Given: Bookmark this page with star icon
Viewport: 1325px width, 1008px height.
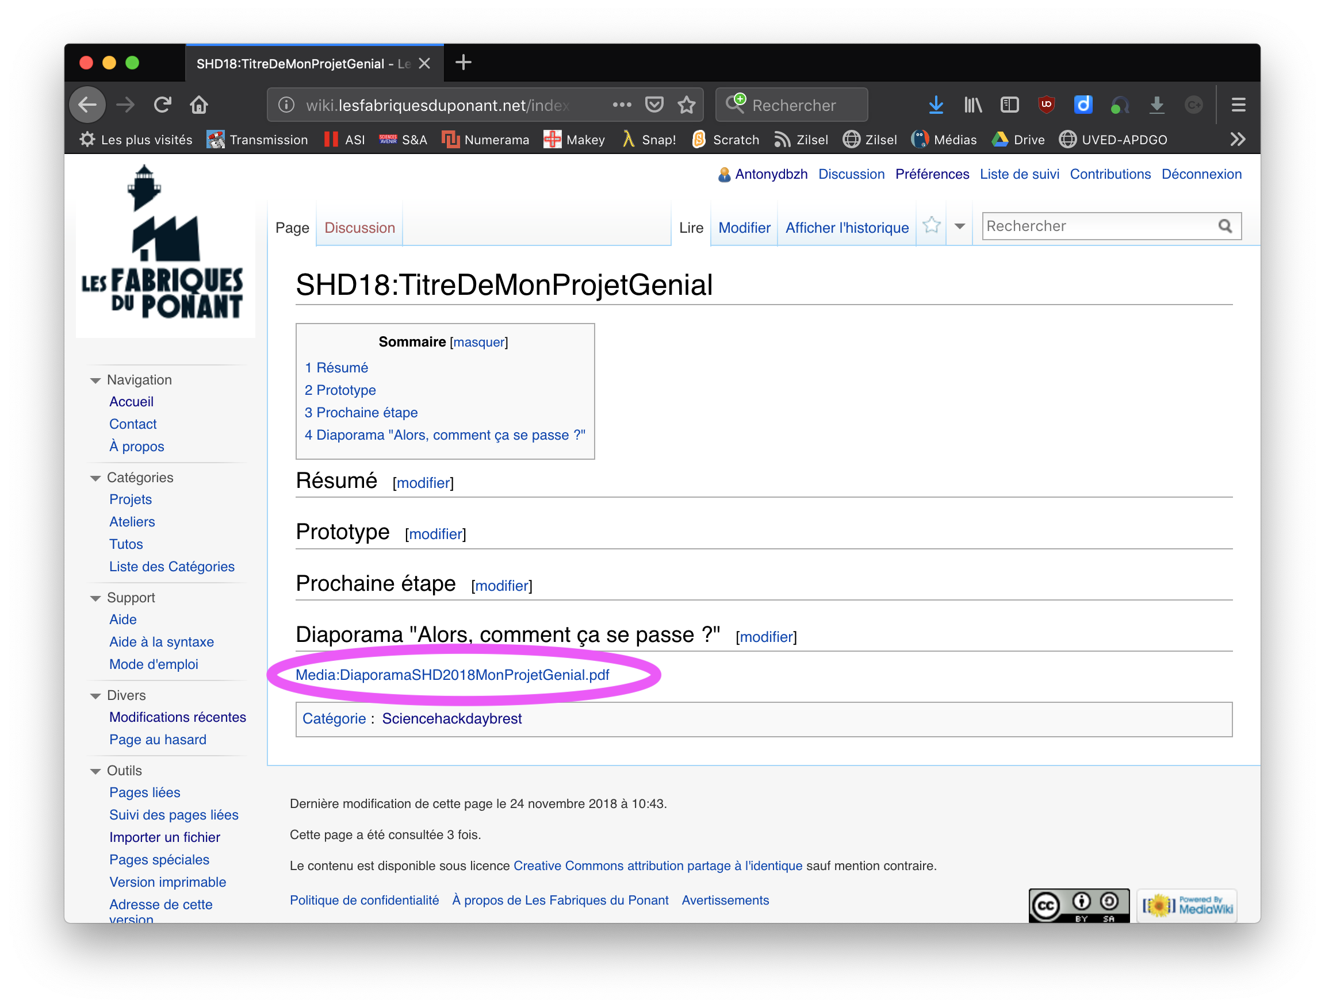Looking at the screenshot, I should tap(686, 105).
